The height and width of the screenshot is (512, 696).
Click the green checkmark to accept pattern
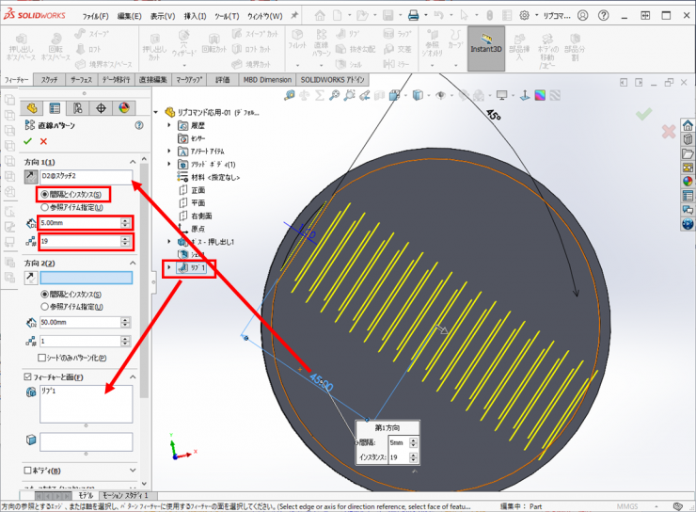[x=27, y=141]
